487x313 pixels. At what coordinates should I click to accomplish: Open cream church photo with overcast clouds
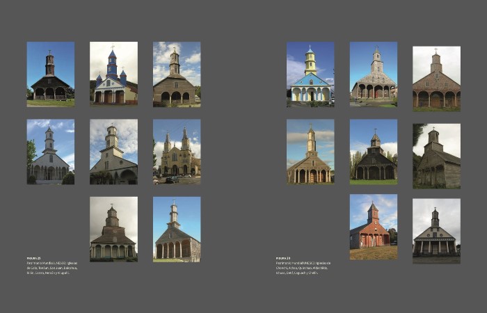[x=113, y=151]
